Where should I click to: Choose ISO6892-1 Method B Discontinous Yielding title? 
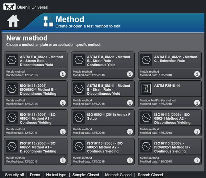[x=38, y=90]
